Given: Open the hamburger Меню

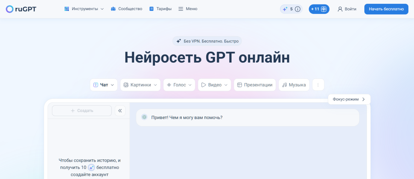Looking at the screenshot, I should (x=187, y=9).
